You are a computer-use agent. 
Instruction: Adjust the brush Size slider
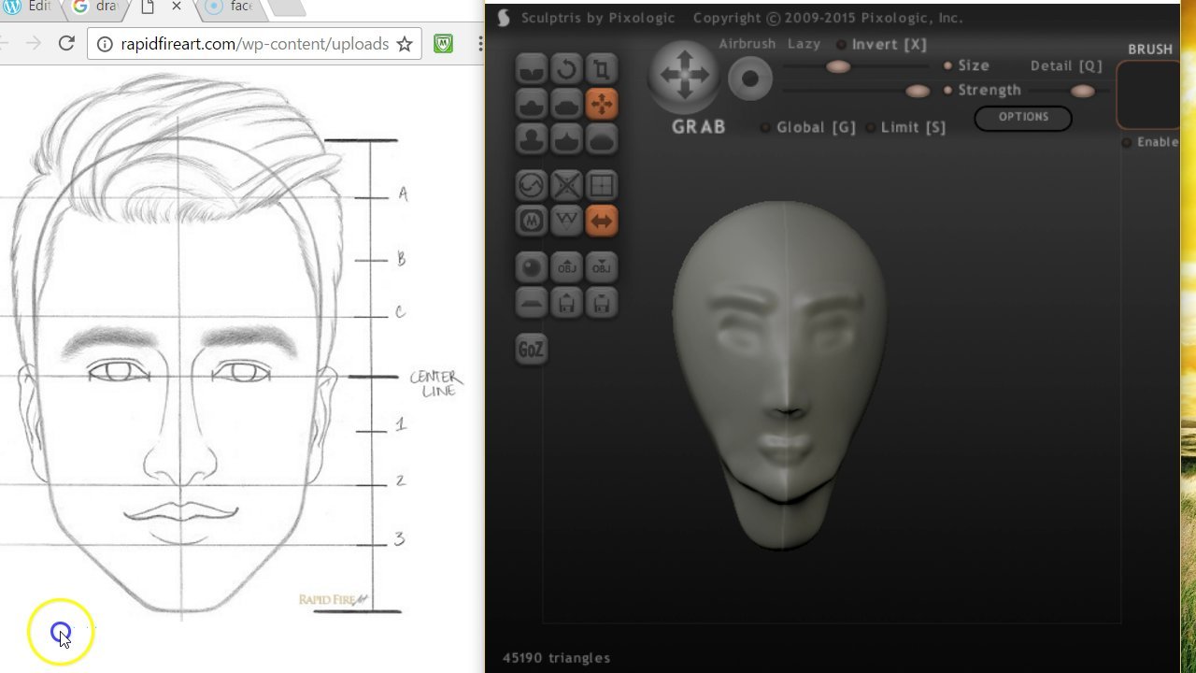point(838,66)
